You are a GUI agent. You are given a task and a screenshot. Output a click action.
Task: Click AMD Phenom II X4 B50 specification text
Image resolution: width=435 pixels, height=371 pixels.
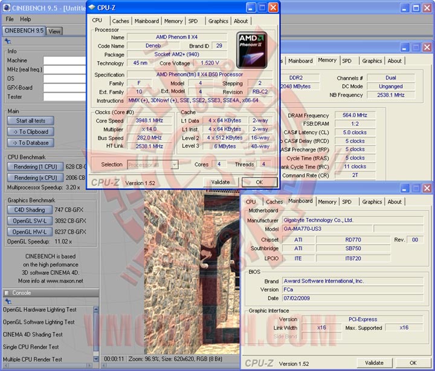tap(199, 75)
